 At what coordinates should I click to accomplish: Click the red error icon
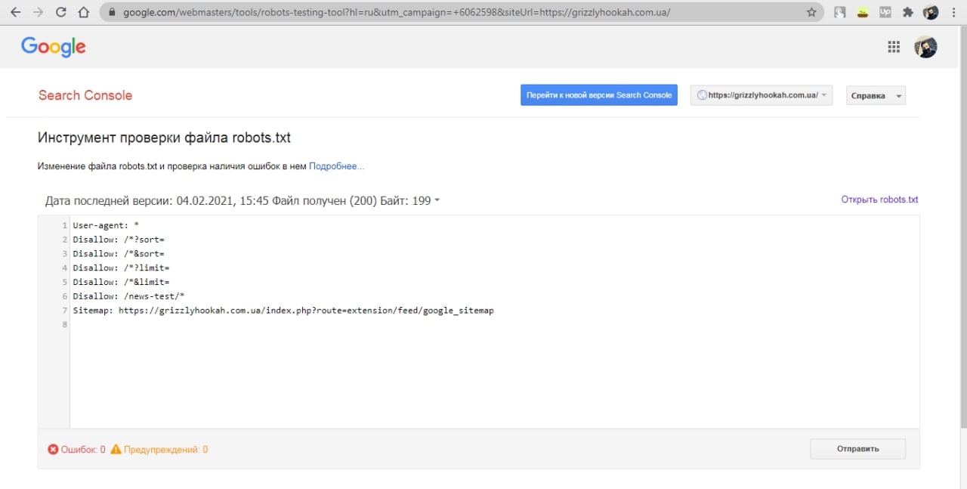(53, 450)
